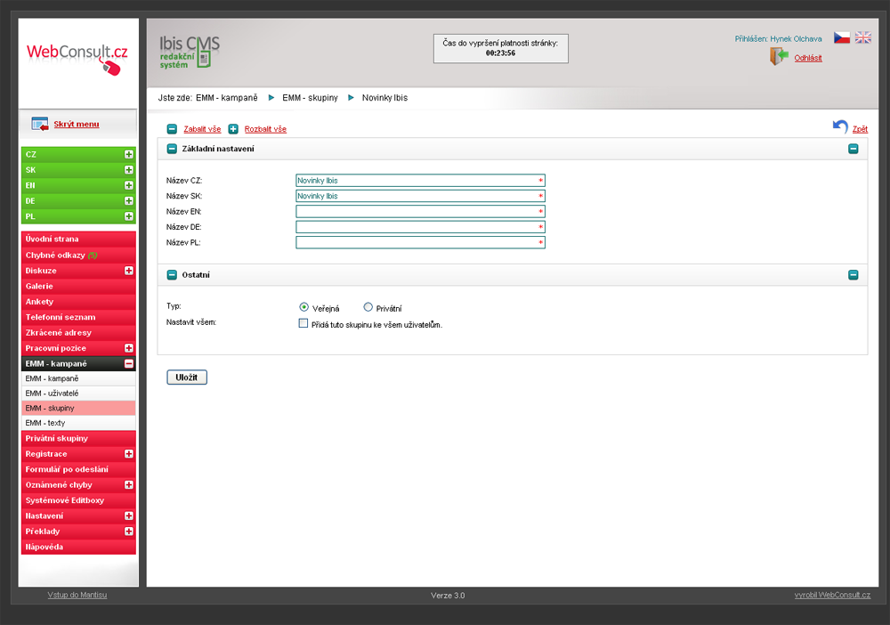The image size is (890, 625).
Task: Focus the Název SK input field
Action: (421, 196)
